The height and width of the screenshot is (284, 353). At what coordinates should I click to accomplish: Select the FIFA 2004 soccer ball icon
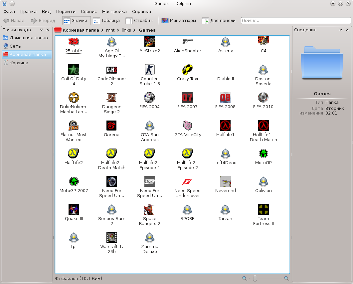point(150,98)
